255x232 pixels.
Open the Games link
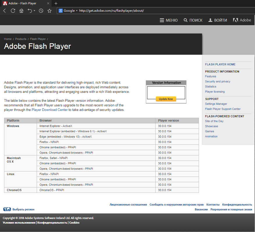coord(209,131)
